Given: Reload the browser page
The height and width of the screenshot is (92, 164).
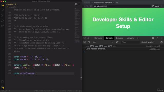Looking at the screenshot, I should [x=91, y=6].
